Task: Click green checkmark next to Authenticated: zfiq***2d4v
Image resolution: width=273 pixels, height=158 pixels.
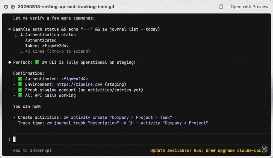Action: click(x=20, y=79)
